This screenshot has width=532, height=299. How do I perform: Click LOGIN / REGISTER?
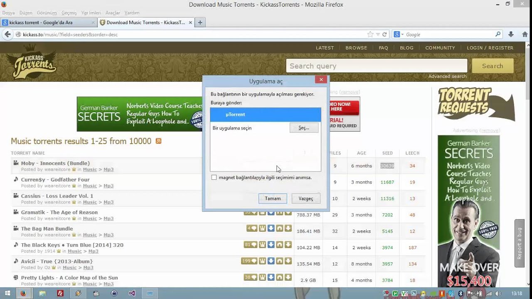click(490, 48)
